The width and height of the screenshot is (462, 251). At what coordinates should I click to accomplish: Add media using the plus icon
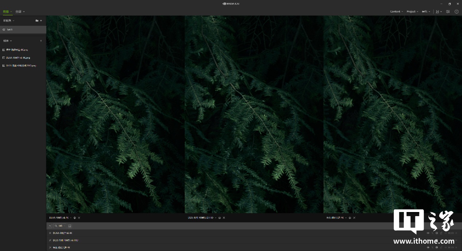(x=41, y=41)
